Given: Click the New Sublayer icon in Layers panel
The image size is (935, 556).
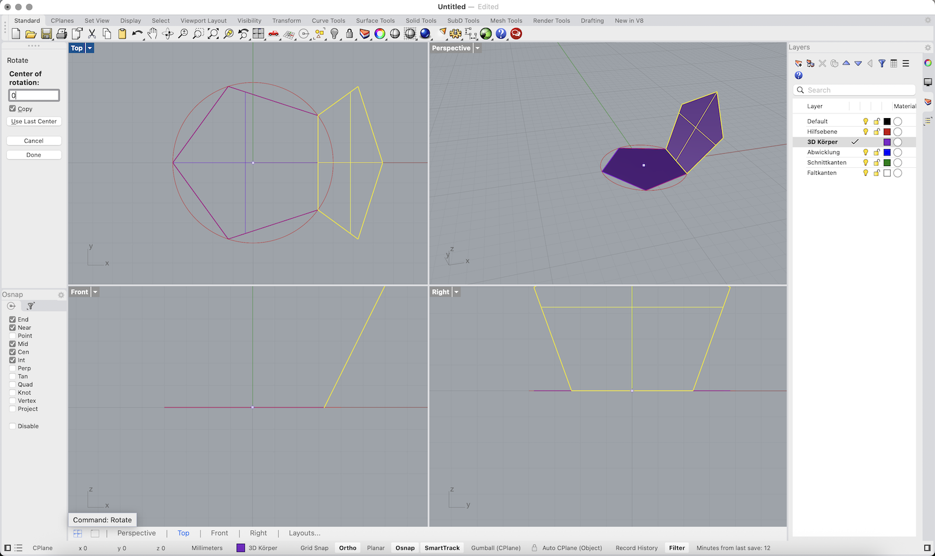Looking at the screenshot, I should pos(811,63).
